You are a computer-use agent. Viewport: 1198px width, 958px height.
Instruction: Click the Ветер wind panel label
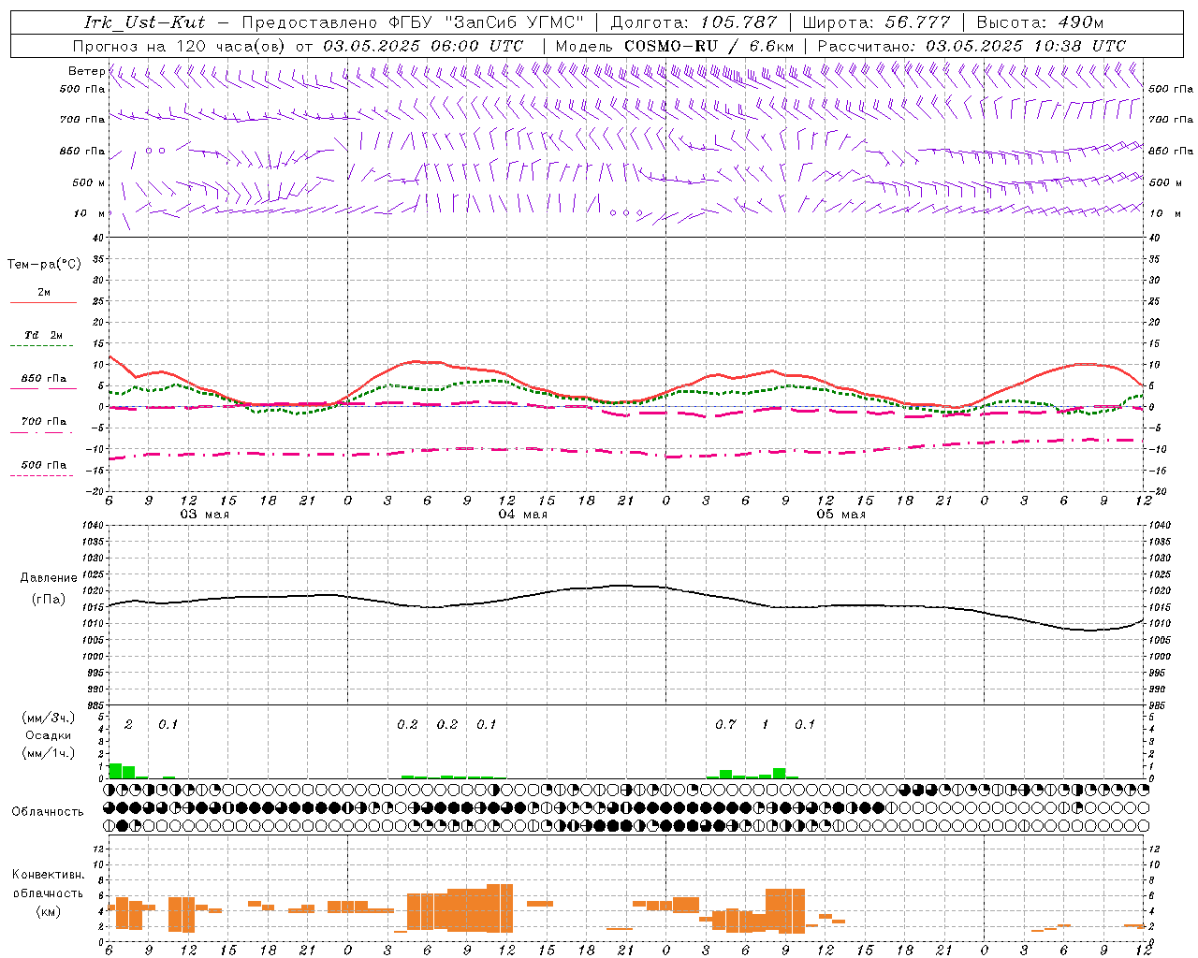(86, 71)
